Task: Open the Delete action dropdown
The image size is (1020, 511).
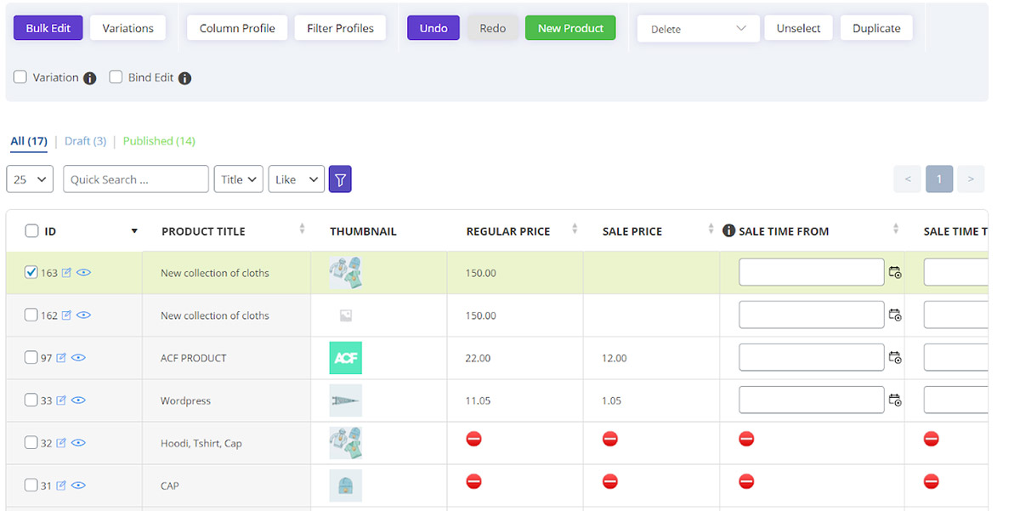Action: pyautogui.click(x=698, y=28)
